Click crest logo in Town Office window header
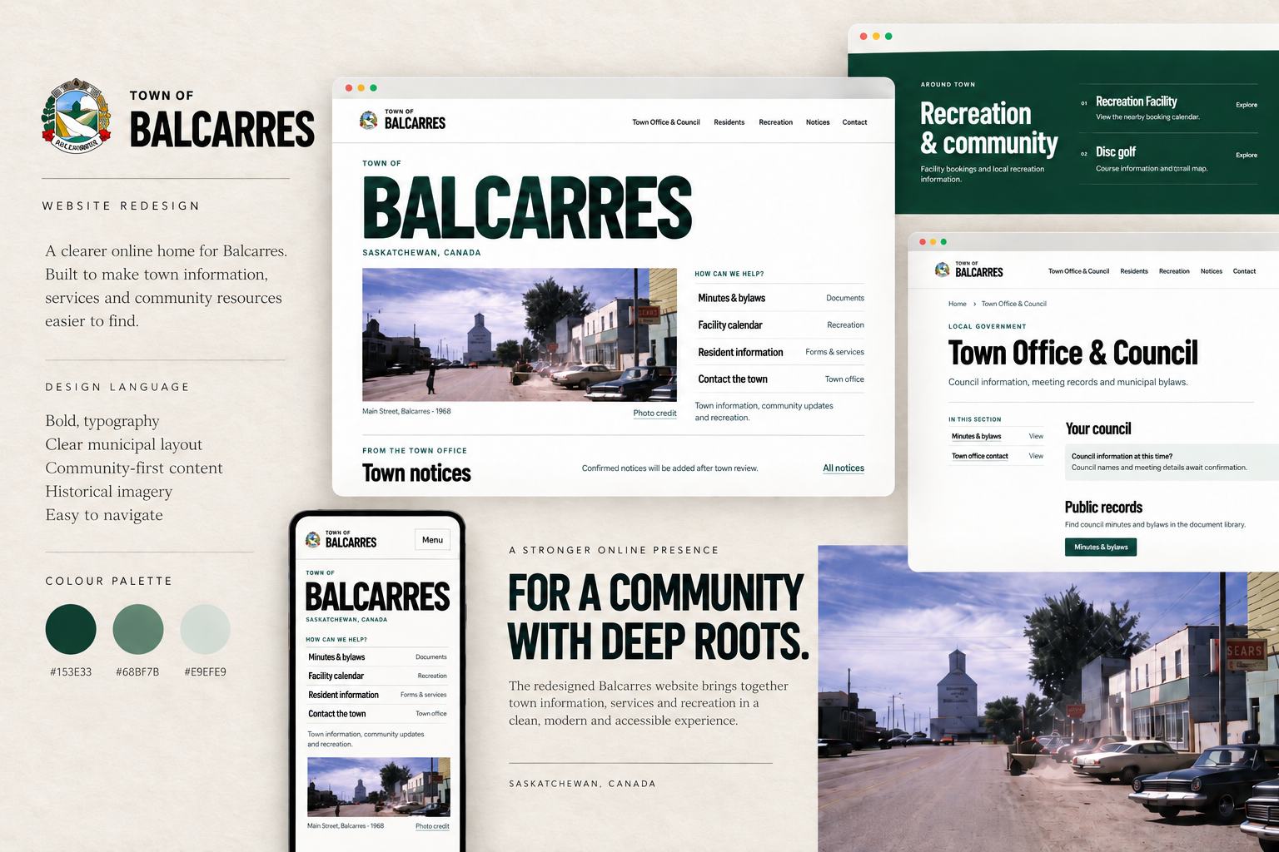This screenshot has width=1279, height=852. pos(942,270)
